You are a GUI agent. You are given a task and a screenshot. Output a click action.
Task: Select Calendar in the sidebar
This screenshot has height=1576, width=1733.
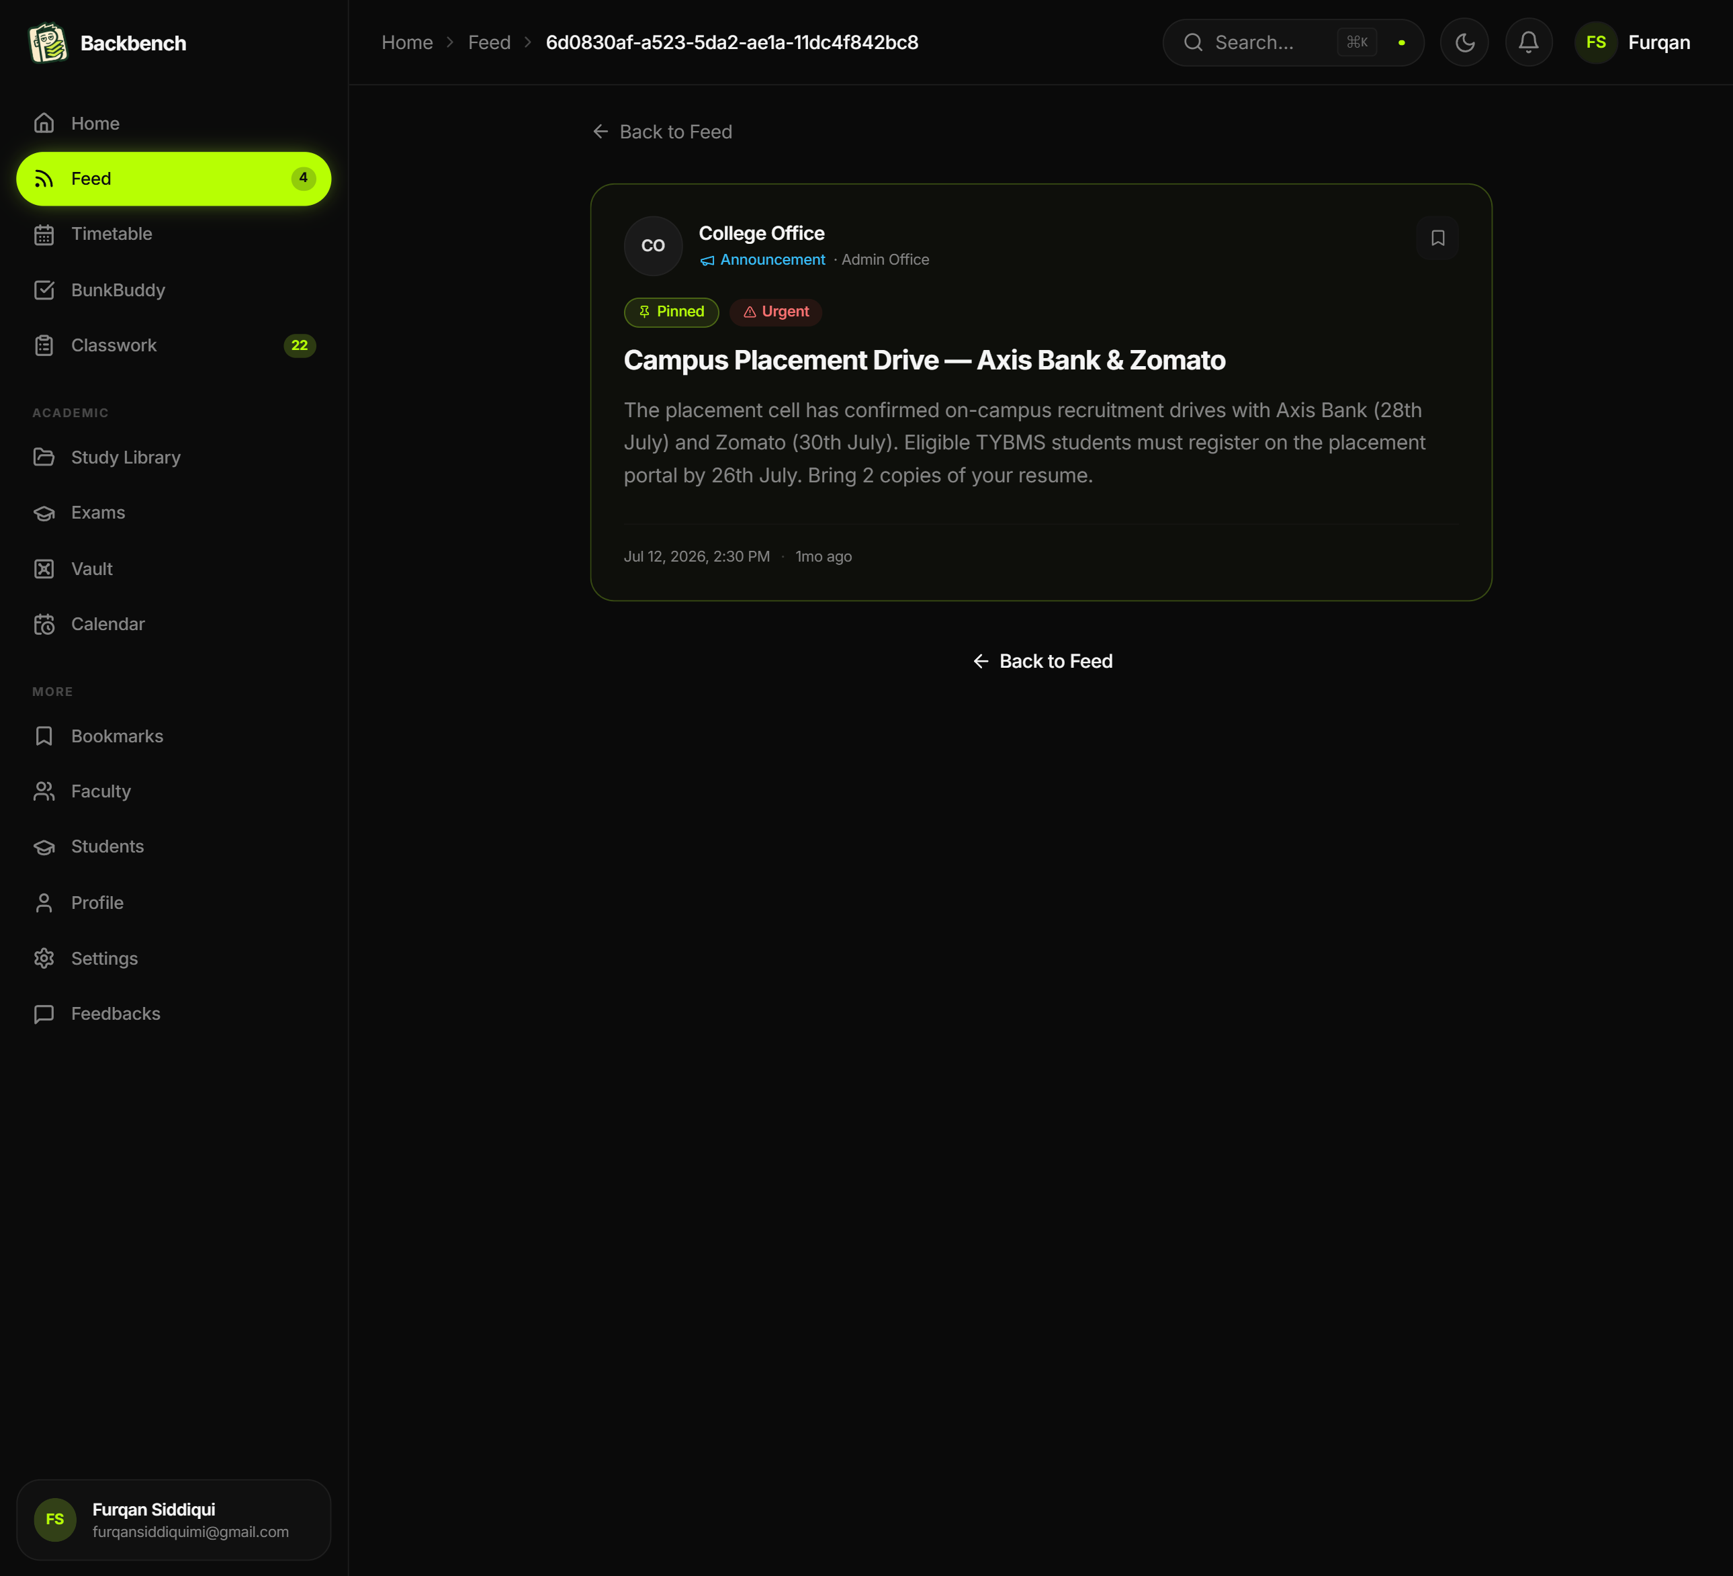[x=174, y=624]
